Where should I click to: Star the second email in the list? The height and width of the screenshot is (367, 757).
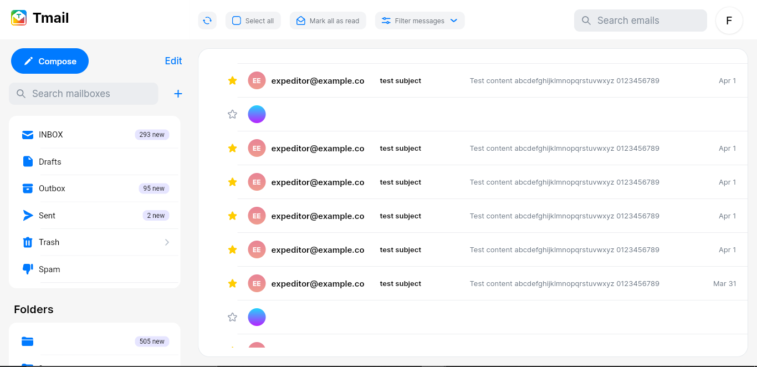(232, 114)
